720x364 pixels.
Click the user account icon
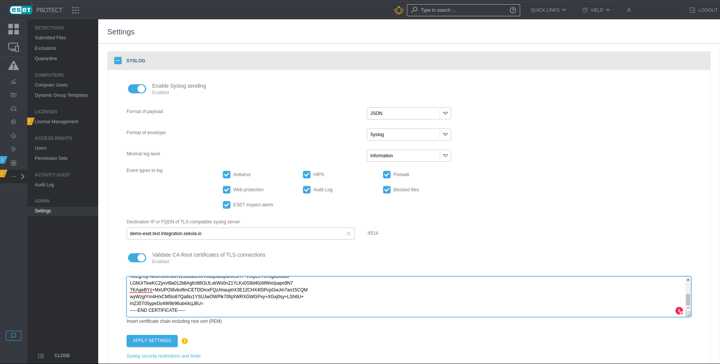[629, 10]
